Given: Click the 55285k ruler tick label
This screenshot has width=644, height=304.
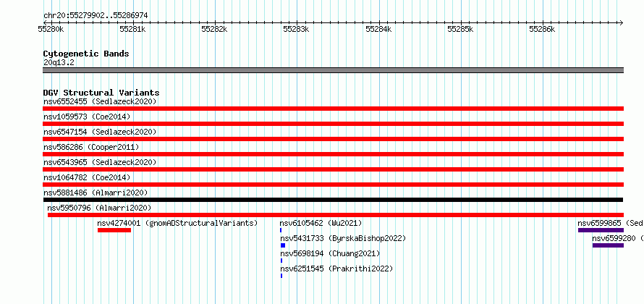Looking at the screenshot, I should click(460, 29).
